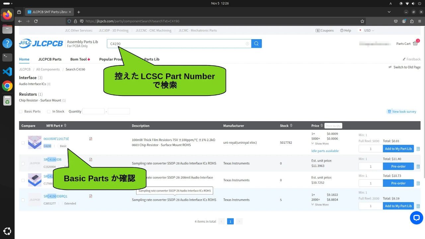
Task: Open Terminal from the dock
Action: point(7,57)
